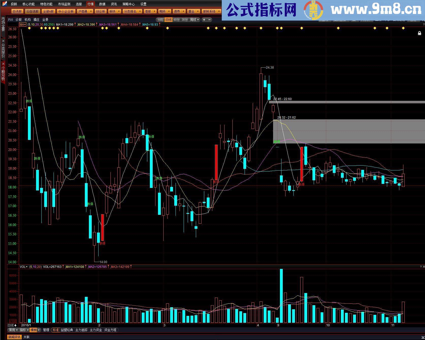This screenshot has width=425, height=340.
Task: Click the 自选股 button
Action: (17, 11)
